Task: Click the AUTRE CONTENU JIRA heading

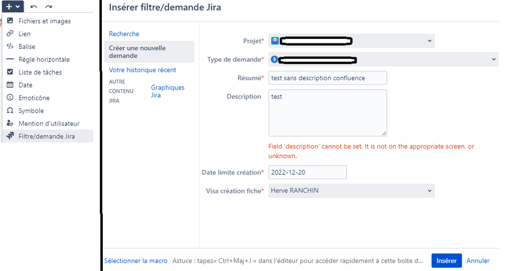Action: point(121,91)
